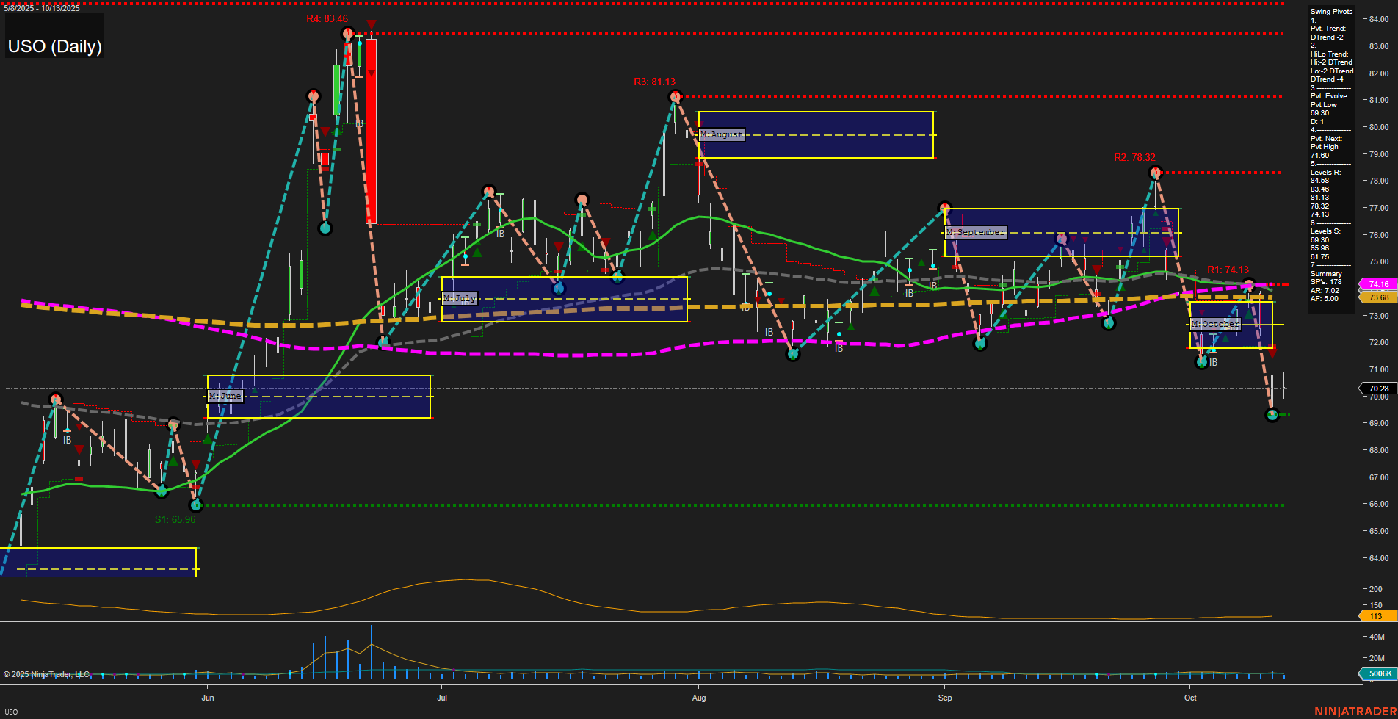The height and width of the screenshot is (719, 1398).
Task: Click the red down-arrow sell signal below R4 peak
Action: click(x=371, y=24)
